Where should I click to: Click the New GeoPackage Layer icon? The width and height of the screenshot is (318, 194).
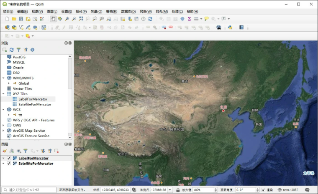click(x=14, y=27)
